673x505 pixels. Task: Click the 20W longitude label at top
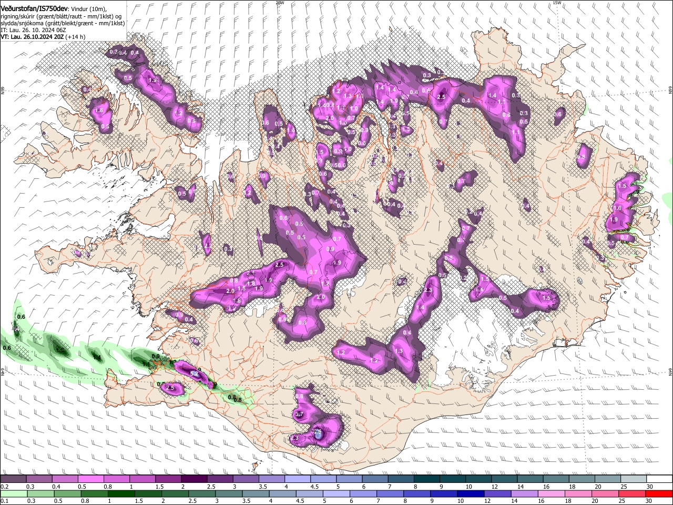click(x=280, y=3)
